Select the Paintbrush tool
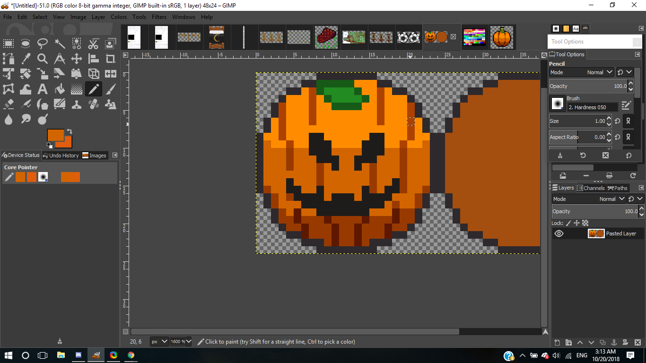646x363 pixels. 110,89
